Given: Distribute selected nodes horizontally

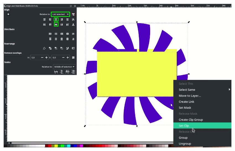Looking at the screenshot, I should pyautogui.click(x=67, y=72).
